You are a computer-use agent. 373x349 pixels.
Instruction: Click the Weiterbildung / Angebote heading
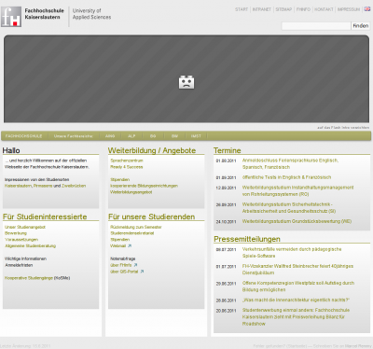coord(152,150)
